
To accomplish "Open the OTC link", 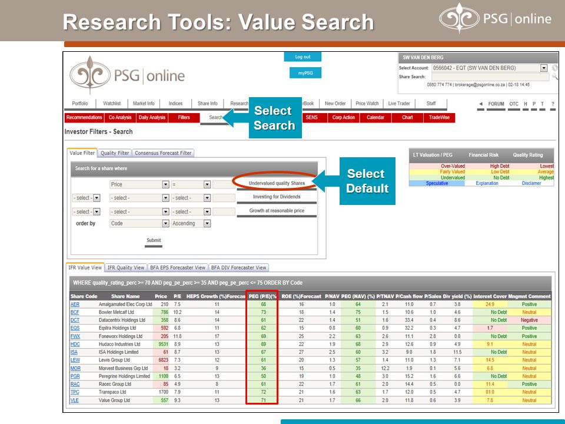I will (514, 104).
